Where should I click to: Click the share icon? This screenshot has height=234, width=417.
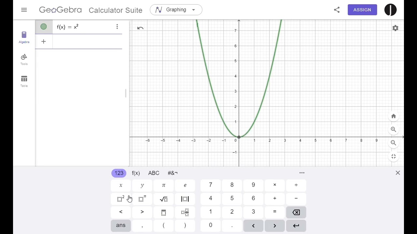click(x=337, y=10)
